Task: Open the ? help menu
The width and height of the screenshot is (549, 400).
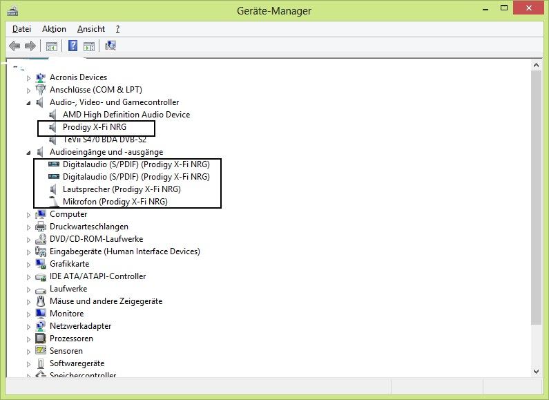Action: point(117,29)
